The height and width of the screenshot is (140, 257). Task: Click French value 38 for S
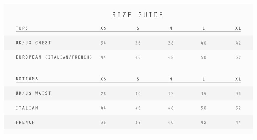[138, 122]
